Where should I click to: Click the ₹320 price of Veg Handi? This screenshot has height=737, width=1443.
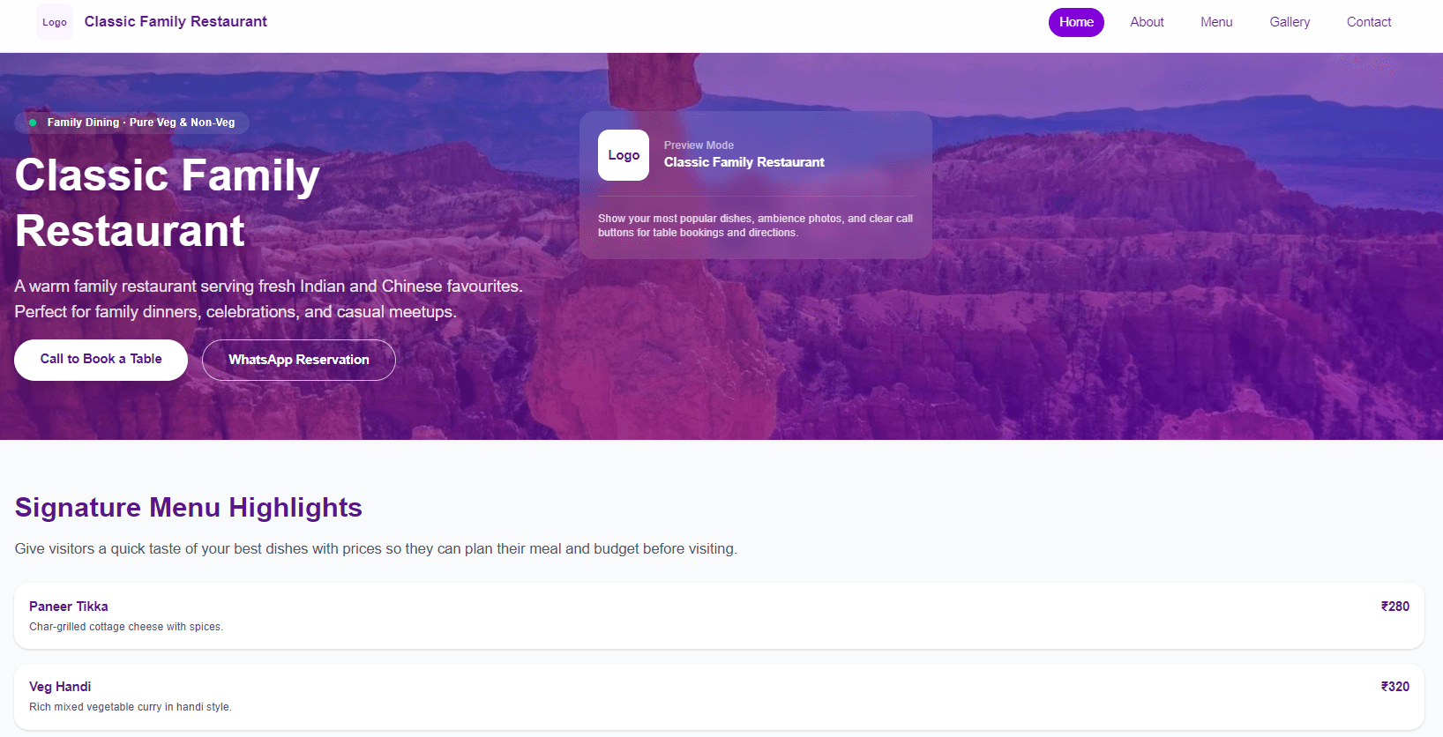1395,687
